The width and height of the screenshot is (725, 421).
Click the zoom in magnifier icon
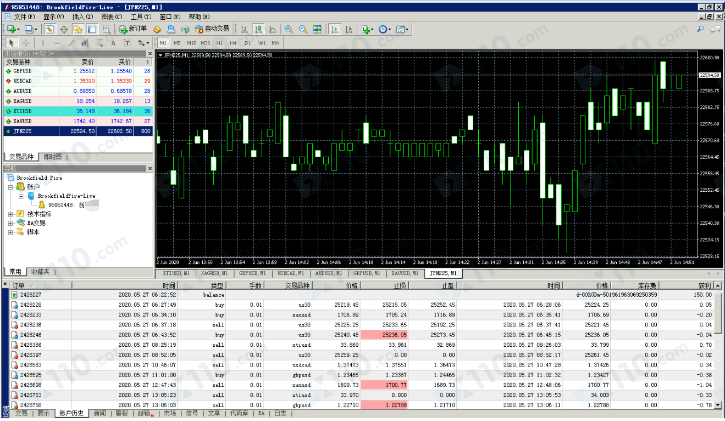coord(289,29)
